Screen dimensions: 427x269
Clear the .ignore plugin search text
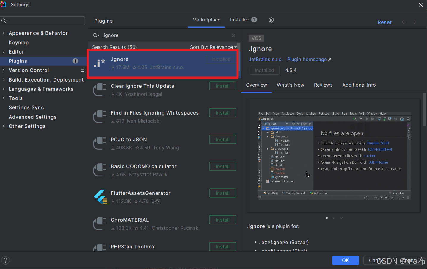[233, 35]
